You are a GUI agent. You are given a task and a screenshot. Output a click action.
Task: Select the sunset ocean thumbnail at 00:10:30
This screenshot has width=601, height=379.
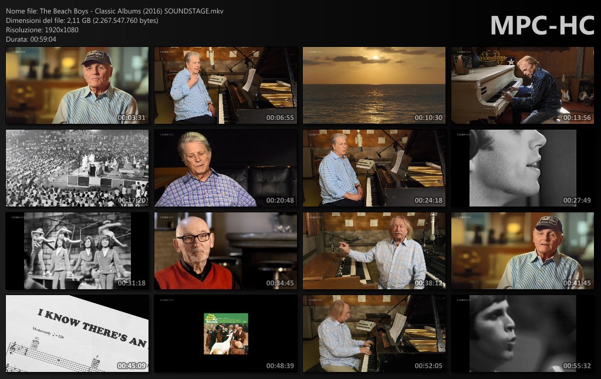(x=374, y=86)
